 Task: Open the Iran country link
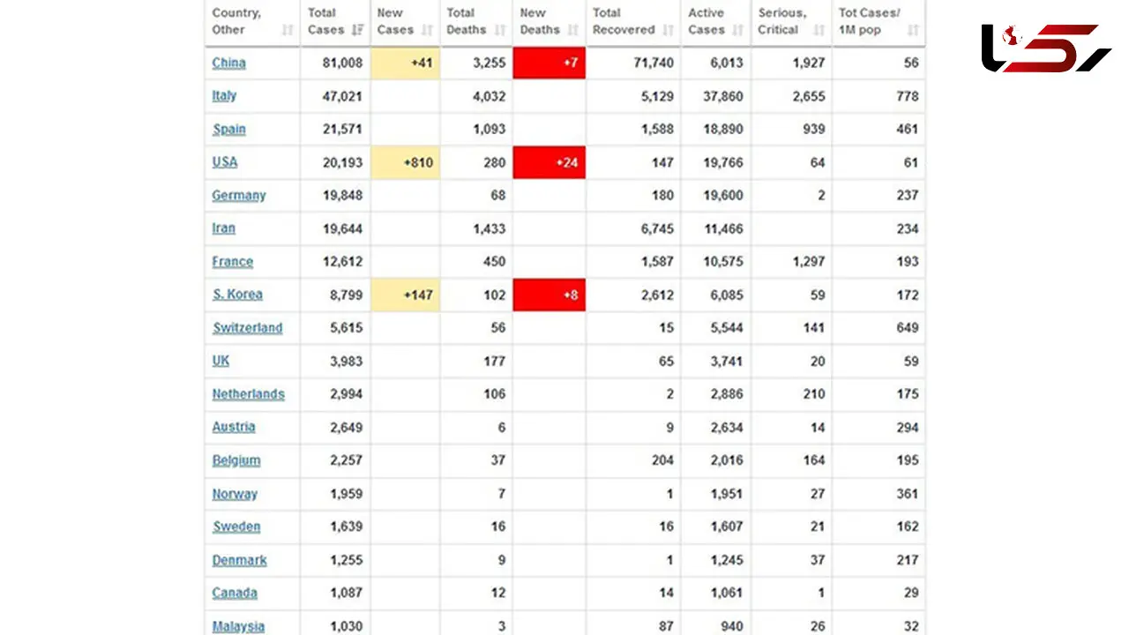(223, 228)
